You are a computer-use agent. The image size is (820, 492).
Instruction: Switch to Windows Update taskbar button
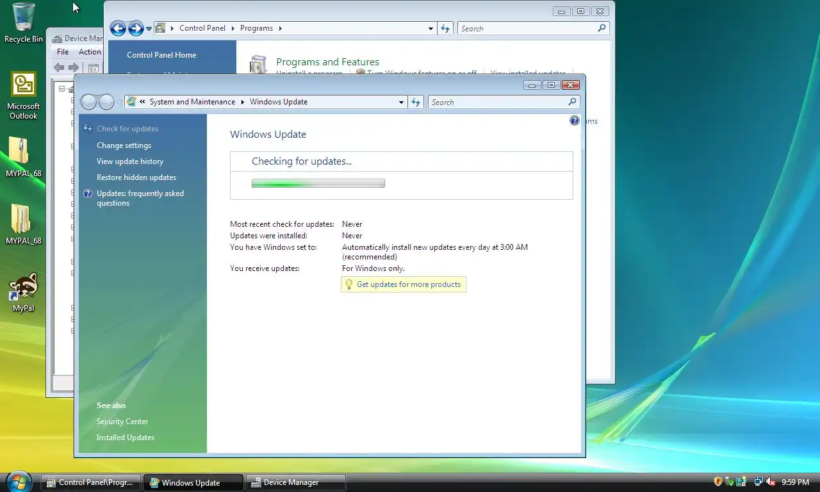click(x=193, y=482)
